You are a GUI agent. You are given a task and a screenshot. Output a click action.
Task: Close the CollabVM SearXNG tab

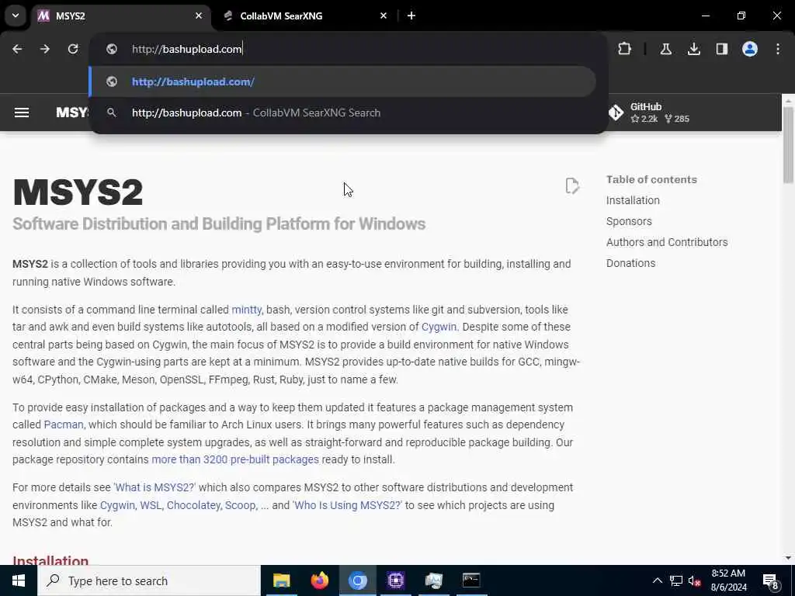(x=384, y=16)
